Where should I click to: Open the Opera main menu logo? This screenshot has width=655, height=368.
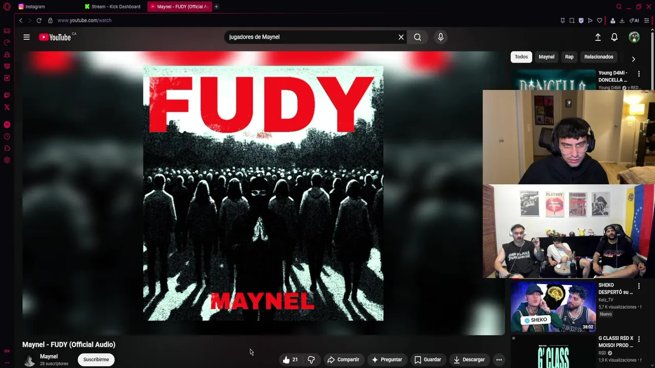pos(7,7)
